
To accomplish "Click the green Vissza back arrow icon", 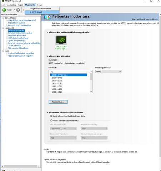I will coord(4,10).
